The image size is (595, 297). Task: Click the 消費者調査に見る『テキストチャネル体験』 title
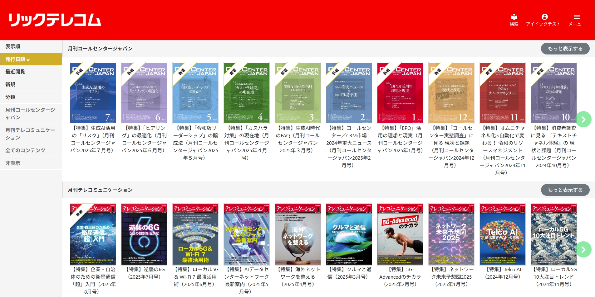pos(554,147)
